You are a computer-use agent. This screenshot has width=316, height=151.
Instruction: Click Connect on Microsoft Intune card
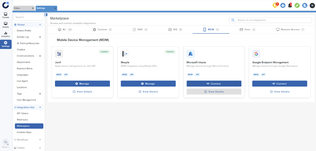(x=214, y=84)
